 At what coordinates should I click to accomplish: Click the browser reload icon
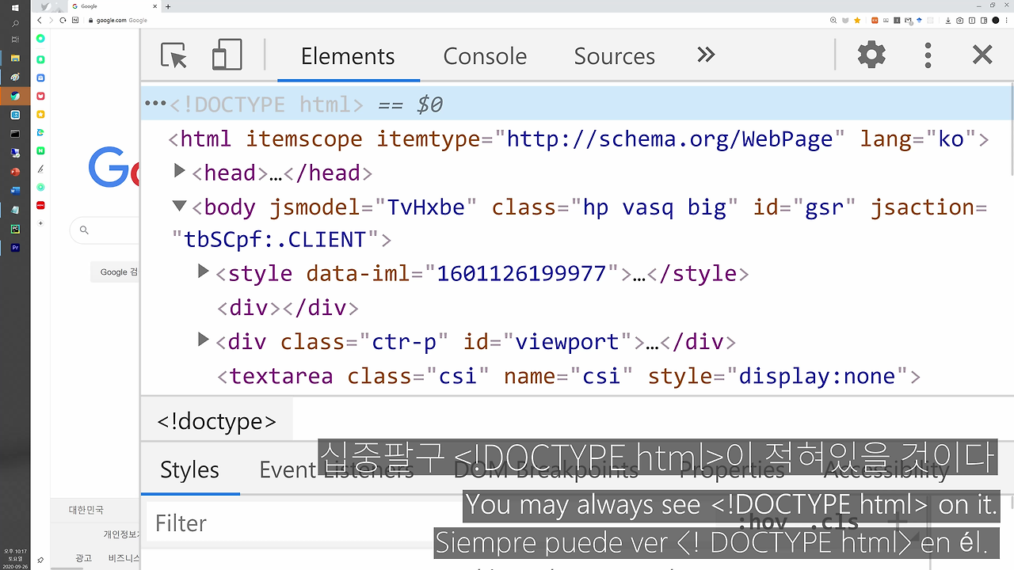(63, 20)
